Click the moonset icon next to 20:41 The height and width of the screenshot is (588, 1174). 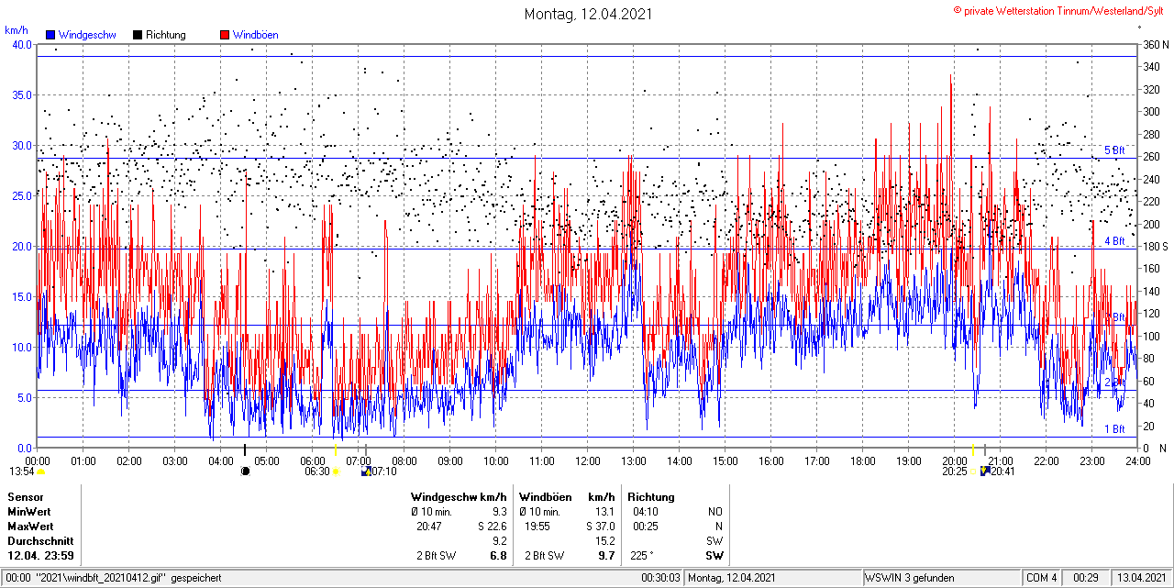[985, 472]
